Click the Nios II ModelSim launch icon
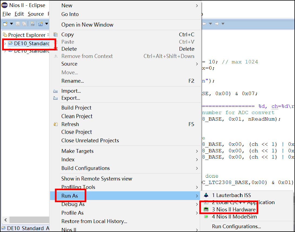The image size is (295, 232). point(206,217)
